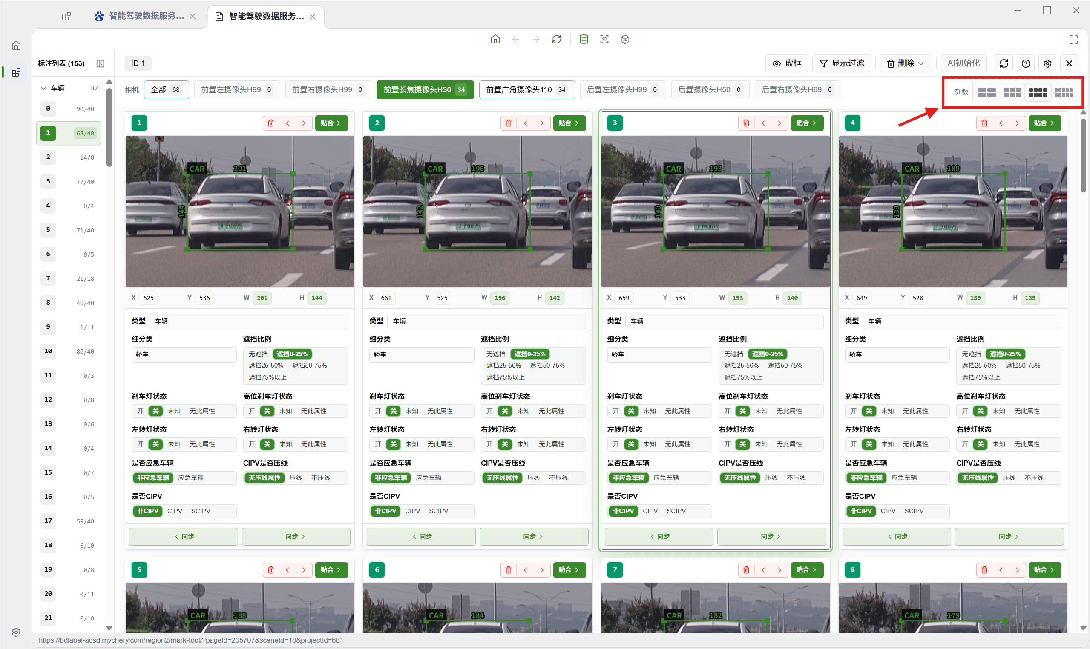Click the black refresh icon next to AI初始化

coord(1004,63)
